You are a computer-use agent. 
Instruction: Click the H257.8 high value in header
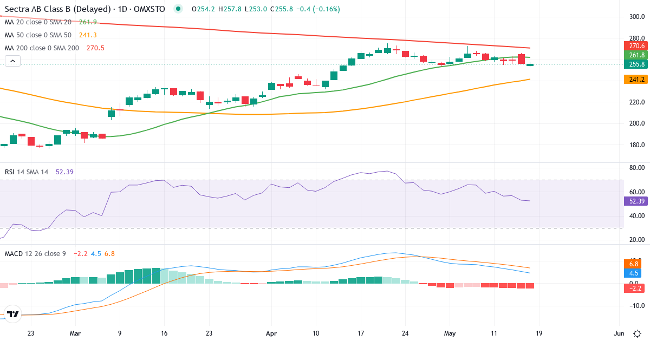pos(231,9)
